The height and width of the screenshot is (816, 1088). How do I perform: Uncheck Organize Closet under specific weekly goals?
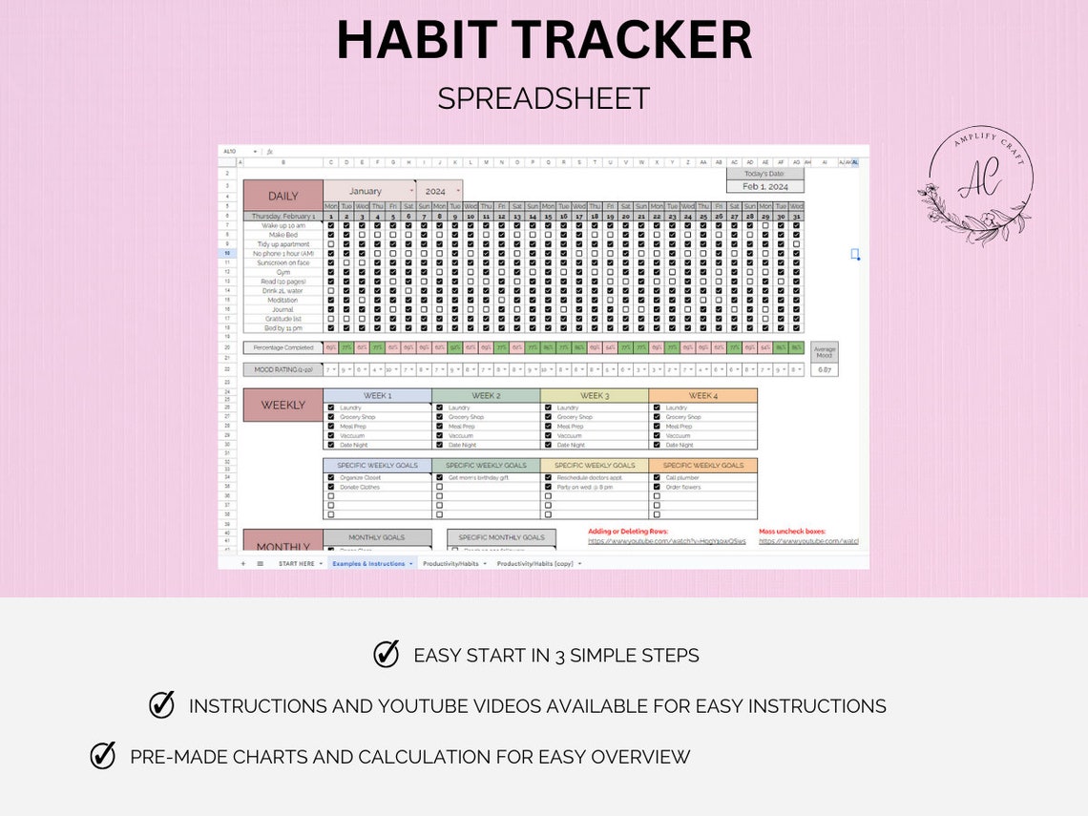(329, 478)
